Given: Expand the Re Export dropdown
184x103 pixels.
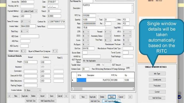Looking at the screenshot, I should coord(86,45).
